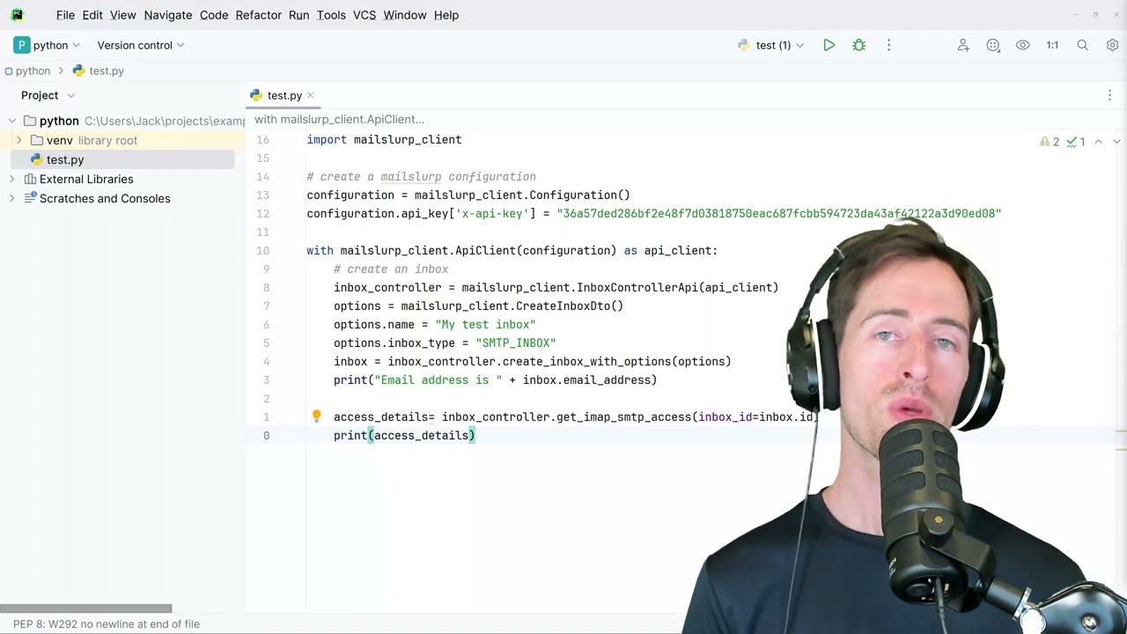
Task: Open Search Everywhere magnifier icon
Action: [1083, 45]
